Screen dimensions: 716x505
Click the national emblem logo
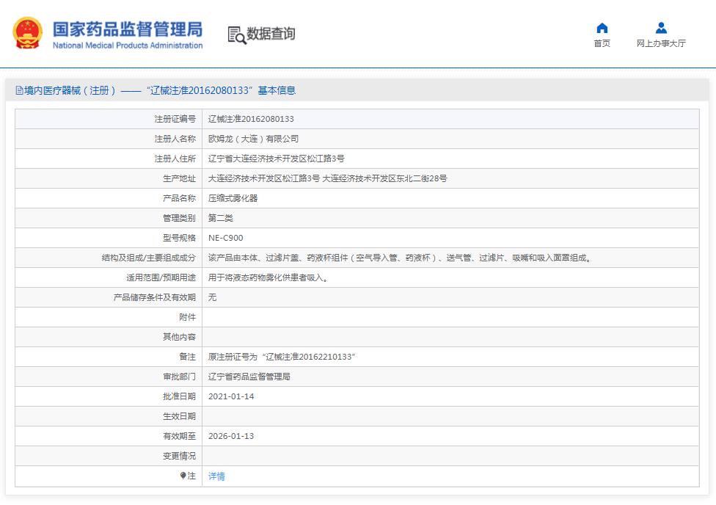(x=28, y=33)
